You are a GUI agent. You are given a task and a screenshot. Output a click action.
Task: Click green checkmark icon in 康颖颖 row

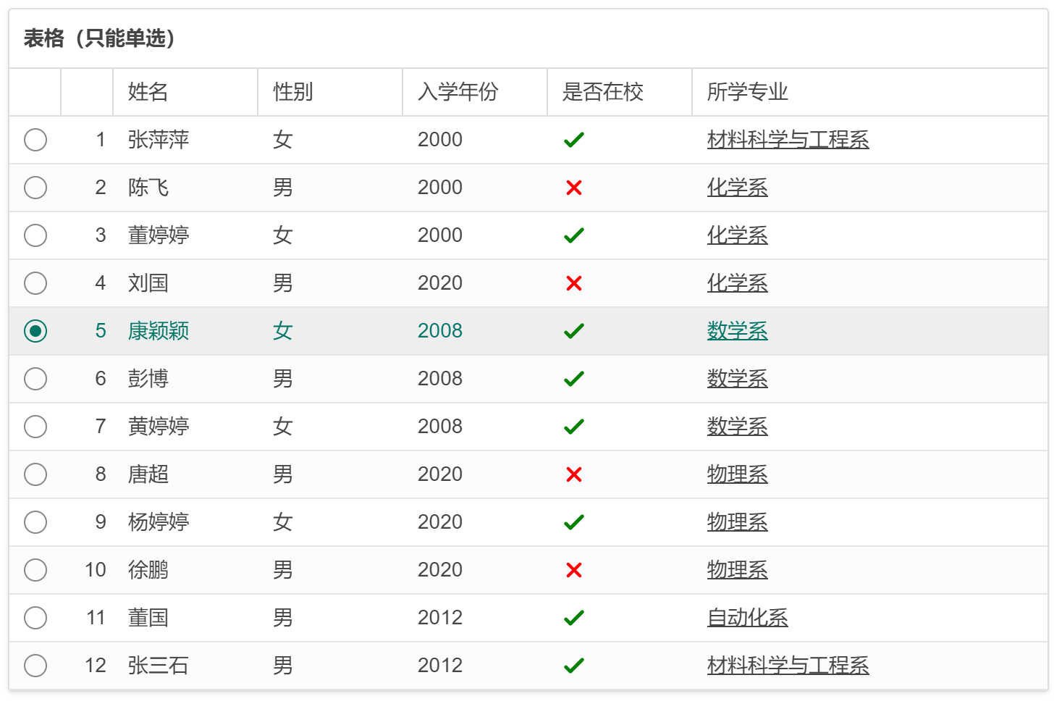pos(573,331)
